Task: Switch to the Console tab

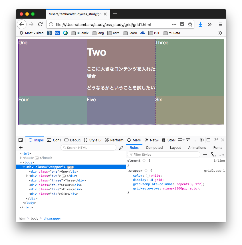Action: tap(54, 140)
